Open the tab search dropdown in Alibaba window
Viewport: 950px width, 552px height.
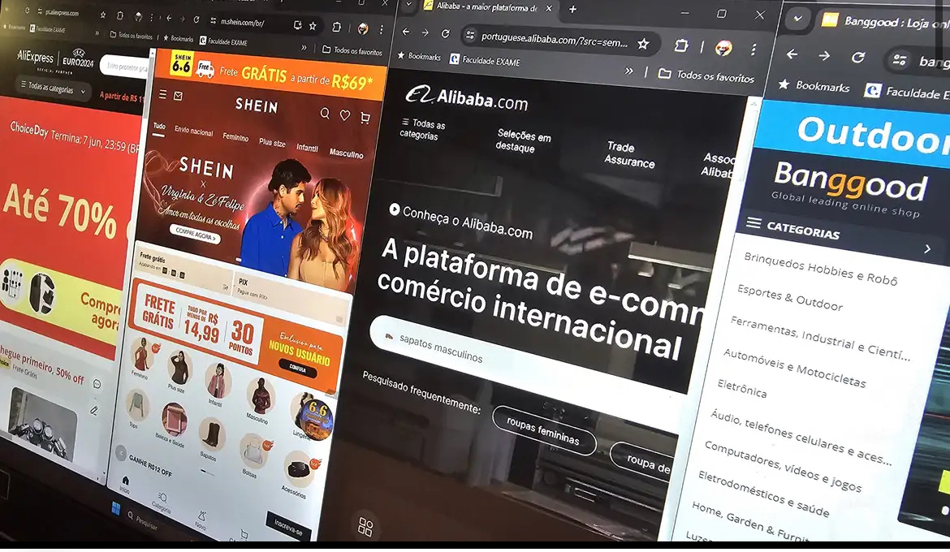point(409,4)
